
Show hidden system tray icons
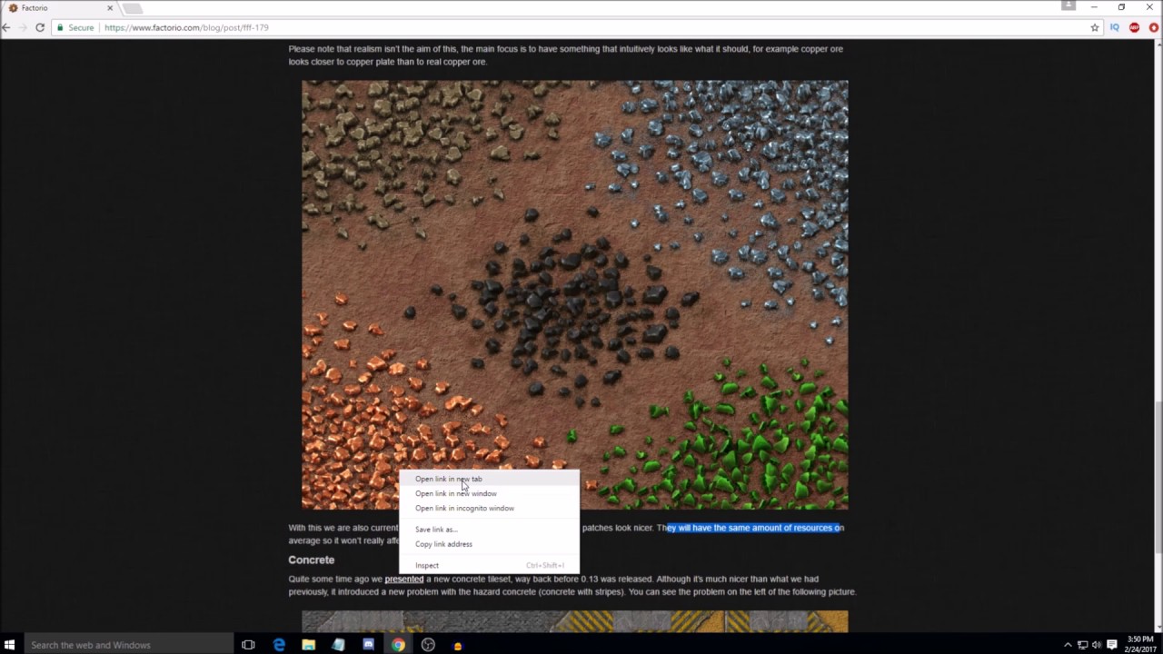click(1068, 645)
